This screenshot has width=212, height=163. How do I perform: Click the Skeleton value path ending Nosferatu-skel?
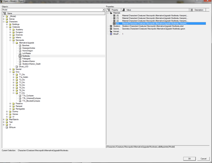coord(153,26)
